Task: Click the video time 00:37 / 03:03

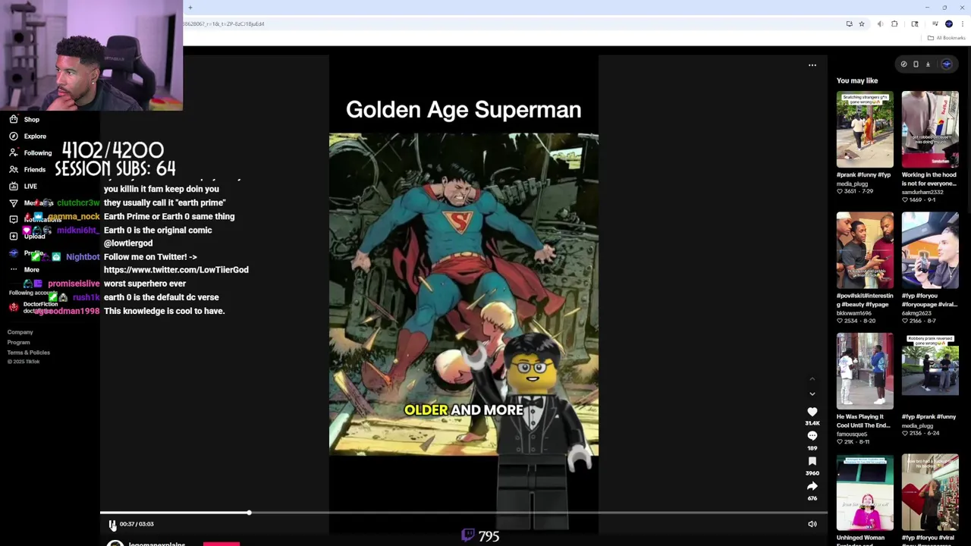Action: click(x=137, y=524)
